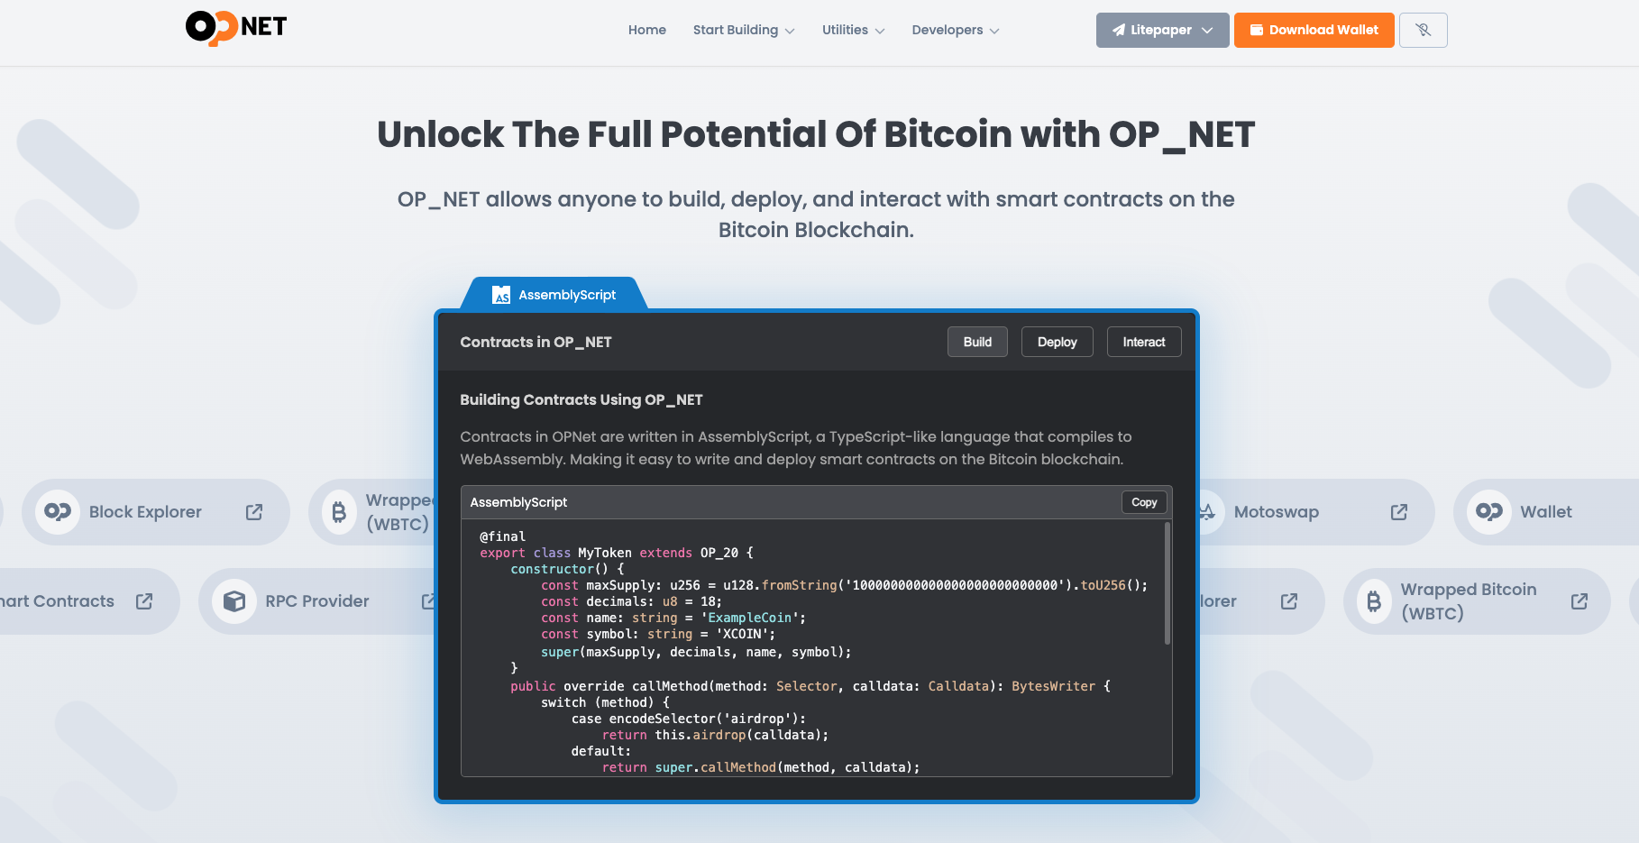Image resolution: width=1639 pixels, height=843 pixels.
Task: Switch to the Interact section
Action: 1144,342
